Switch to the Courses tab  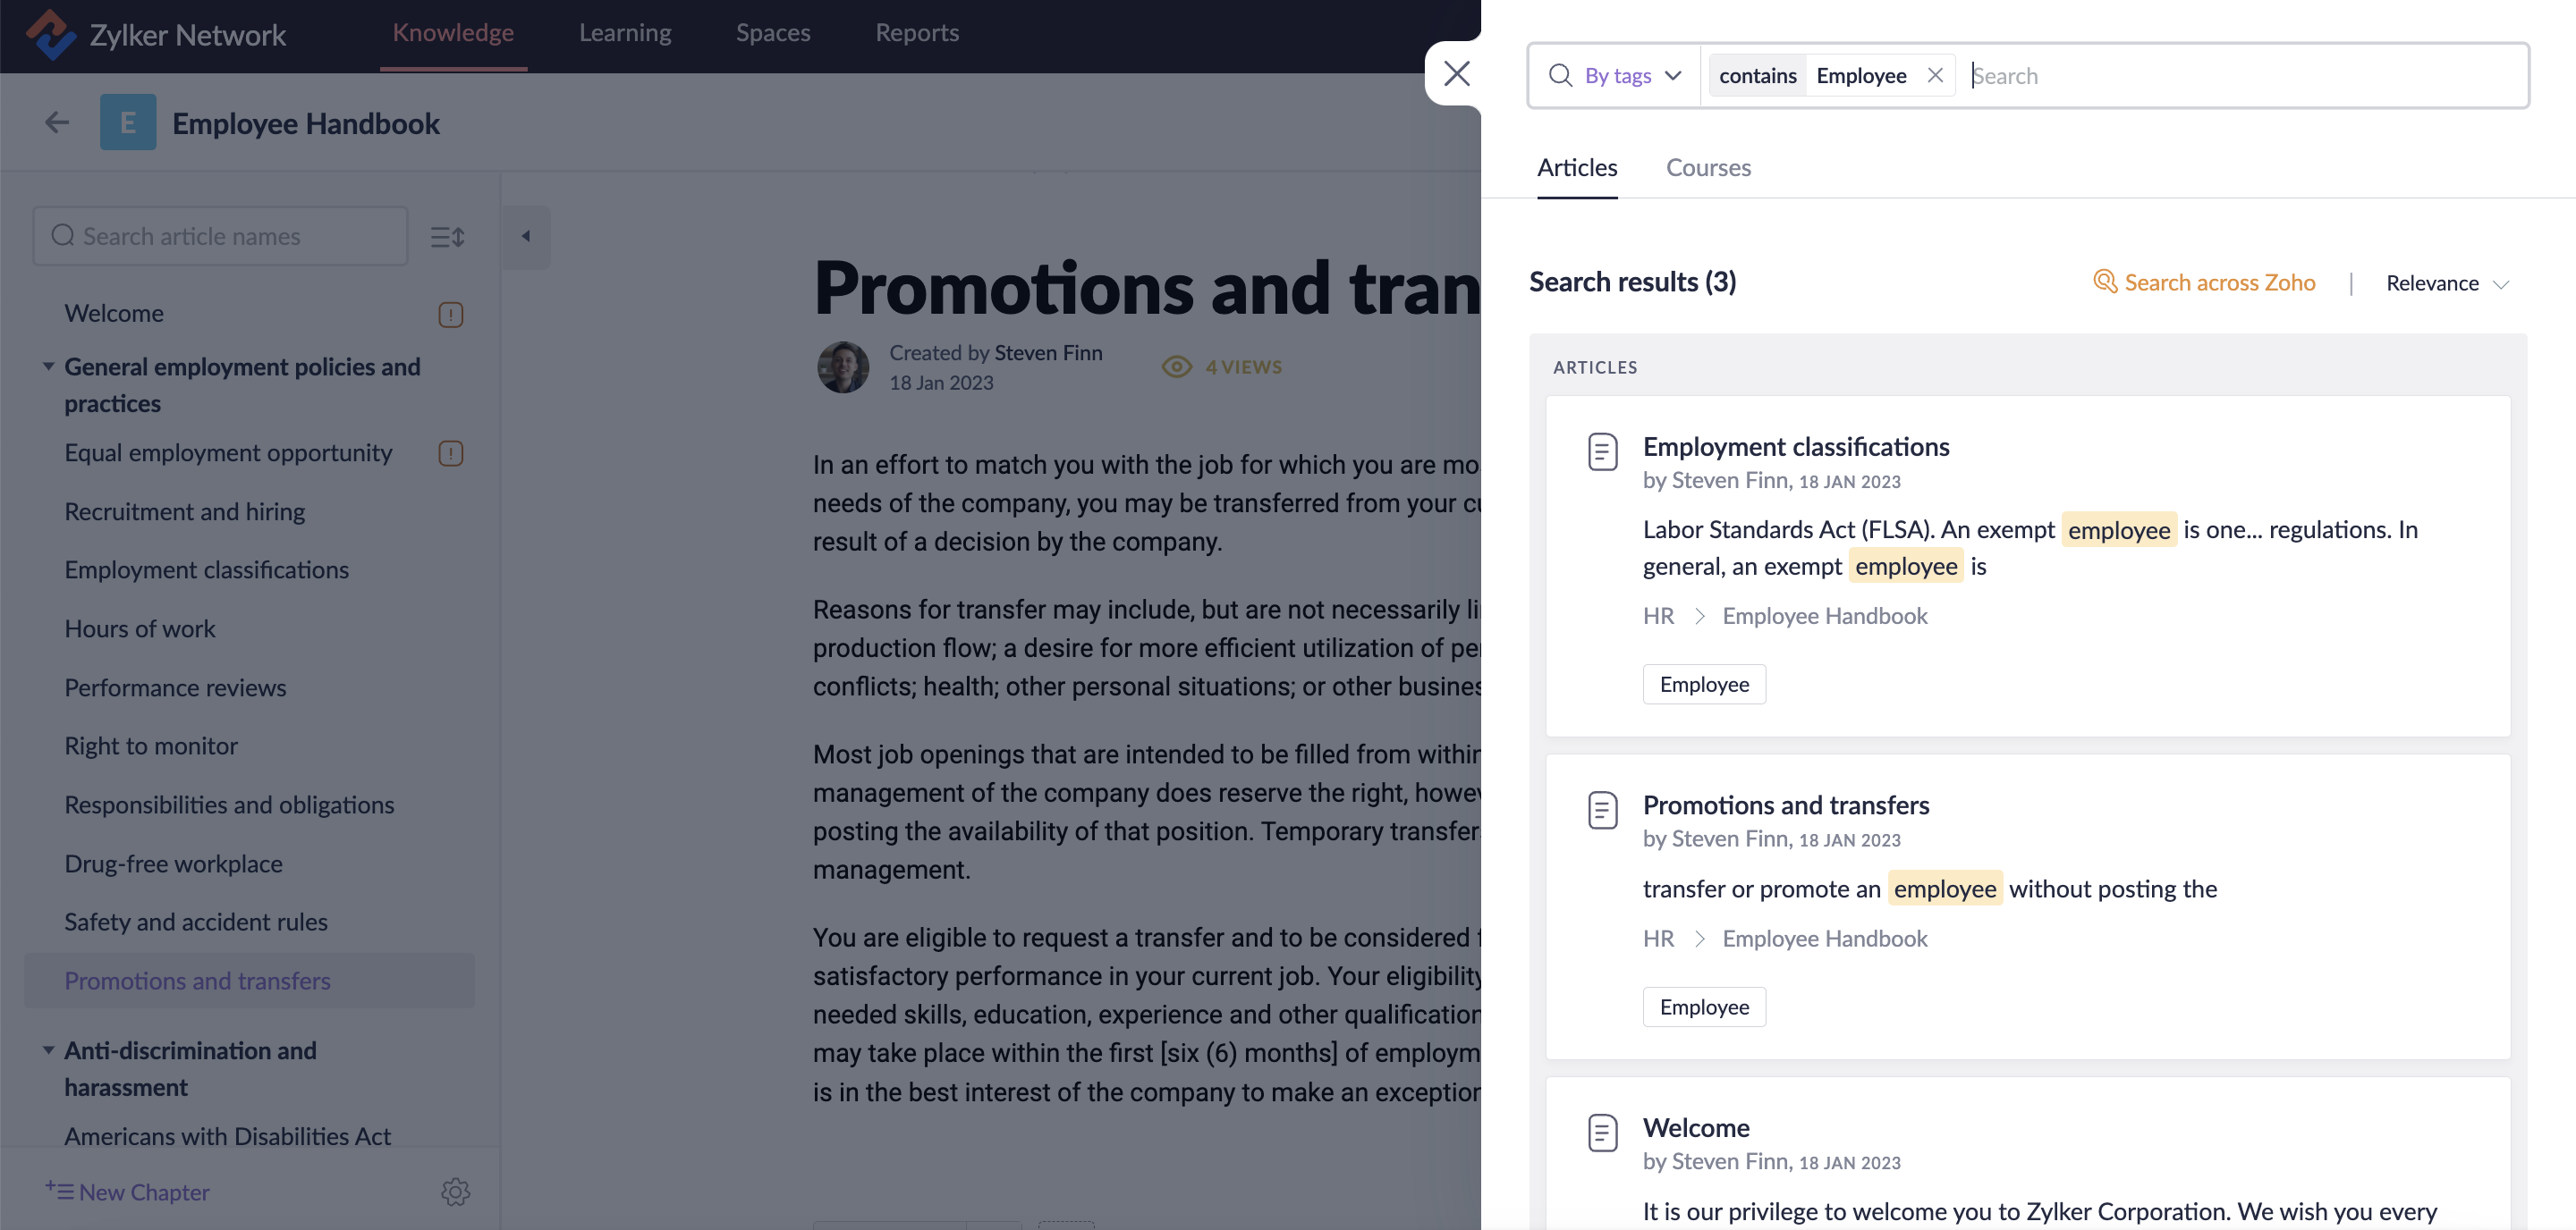pos(1707,168)
